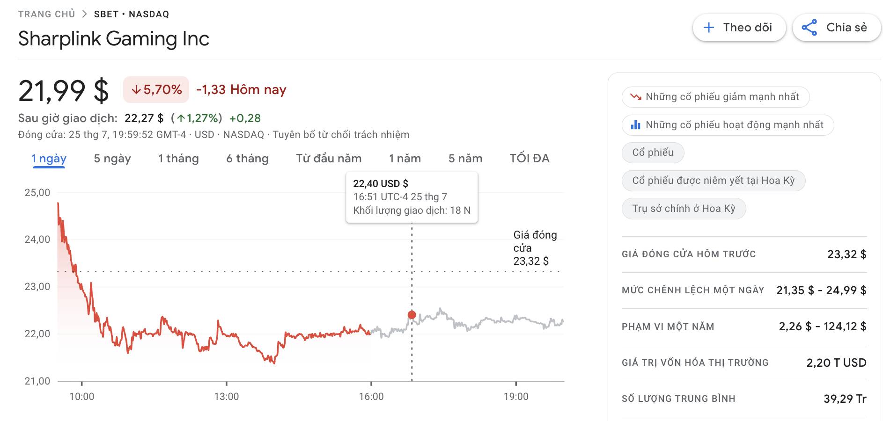The width and height of the screenshot is (883, 421).
Task: Click the 2,20 T USD market cap value
Action: pyautogui.click(x=836, y=363)
